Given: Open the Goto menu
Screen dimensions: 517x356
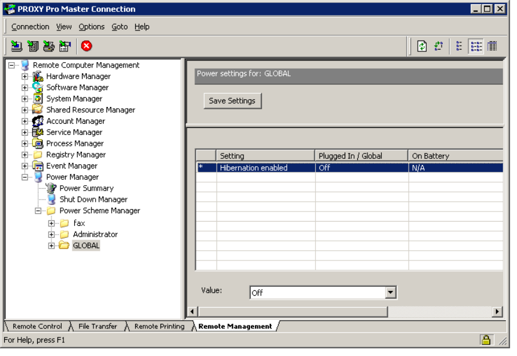Looking at the screenshot, I should tap(119, 27).
